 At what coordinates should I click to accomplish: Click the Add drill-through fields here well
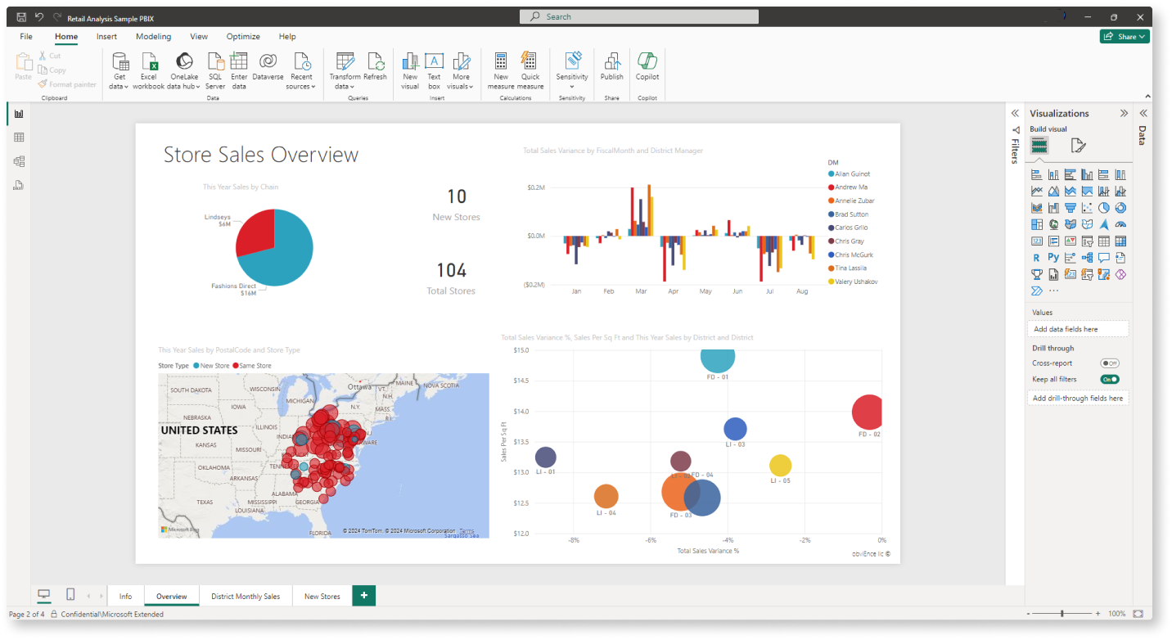1078,398
